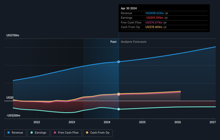Click the US$438.625m revenue value

click(x=155, y=13)
